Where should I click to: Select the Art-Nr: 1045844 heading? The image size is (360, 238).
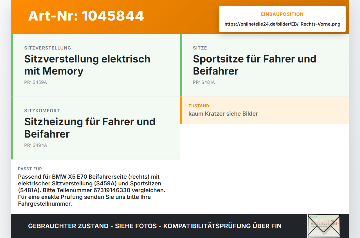click(86, 16)
